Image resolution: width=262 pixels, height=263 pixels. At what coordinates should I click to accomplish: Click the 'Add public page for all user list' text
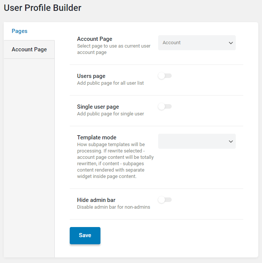coord(110,83)
